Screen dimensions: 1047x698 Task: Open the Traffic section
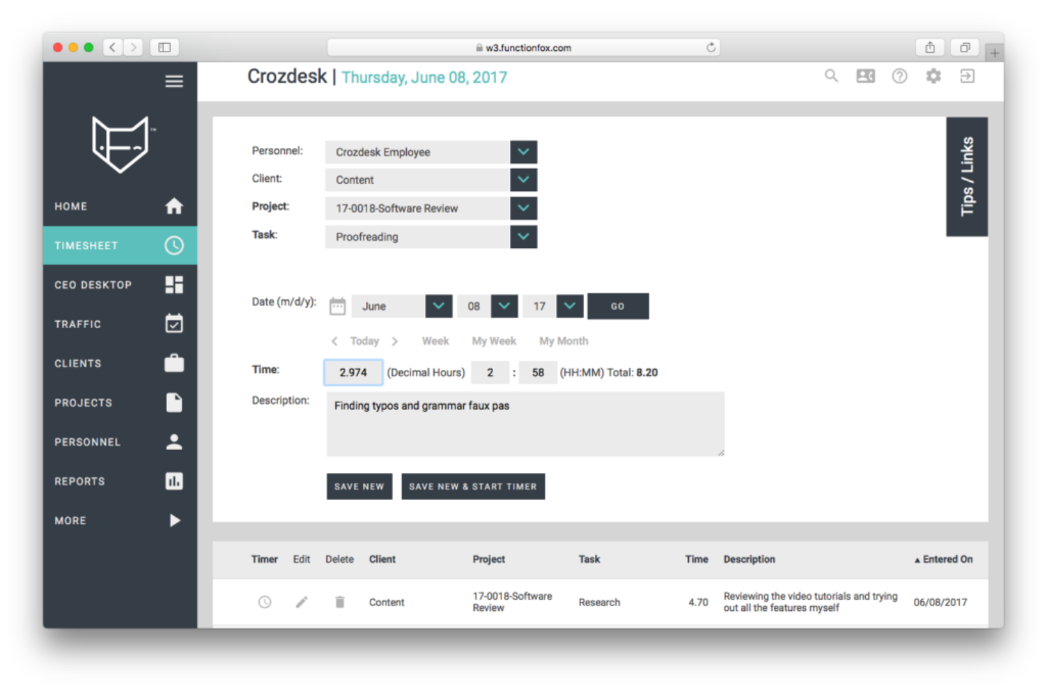(x=120, y=324)
